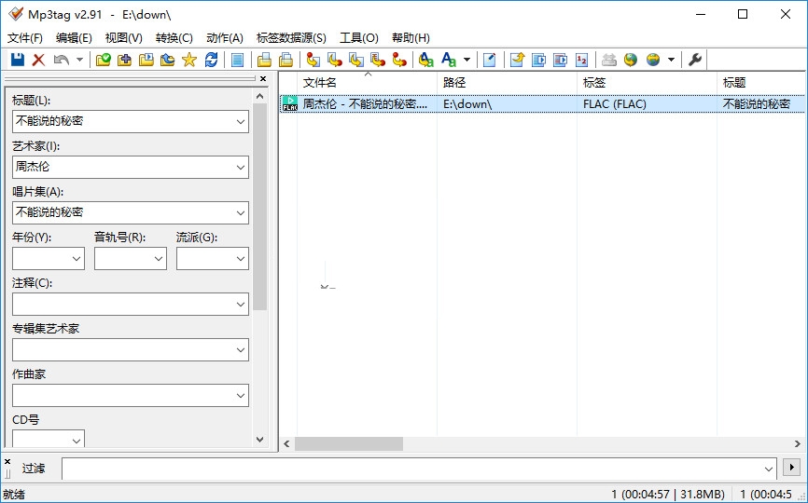Click the auto-numbering wizard icon
This screenshot has height=503, width=808.
(x=582, y=60)
